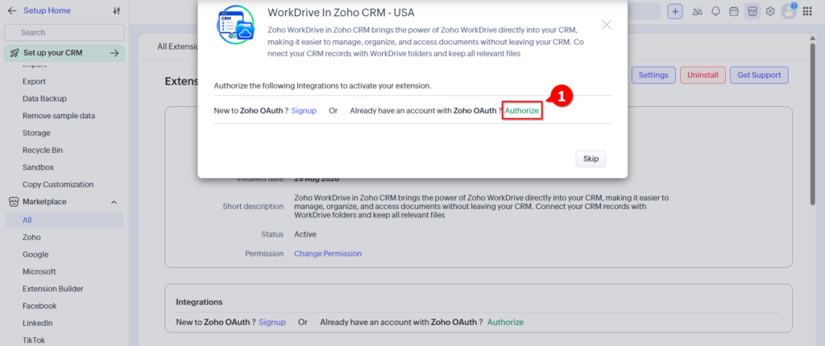Select Extension Builder under Marketplace

[x=53, y=289]
